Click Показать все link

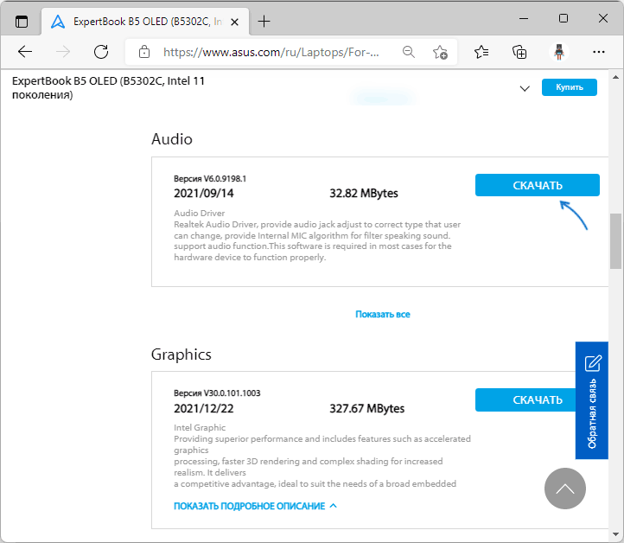(383, 314)
